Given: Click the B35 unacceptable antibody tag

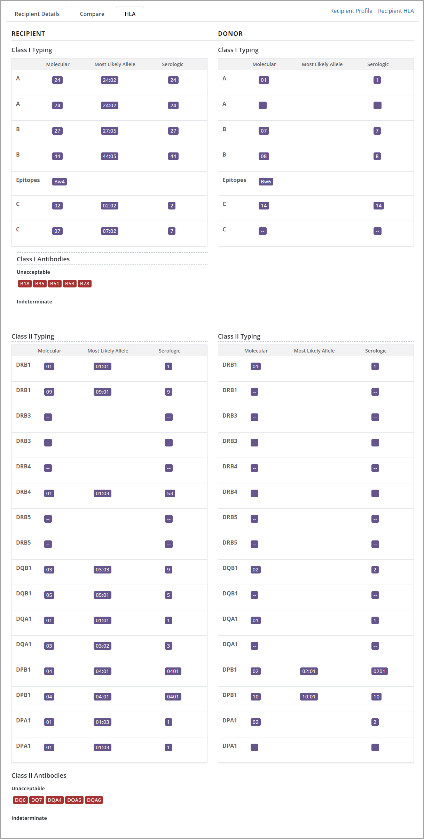Looking at the screenshot, I should click(x=40, y=284).
